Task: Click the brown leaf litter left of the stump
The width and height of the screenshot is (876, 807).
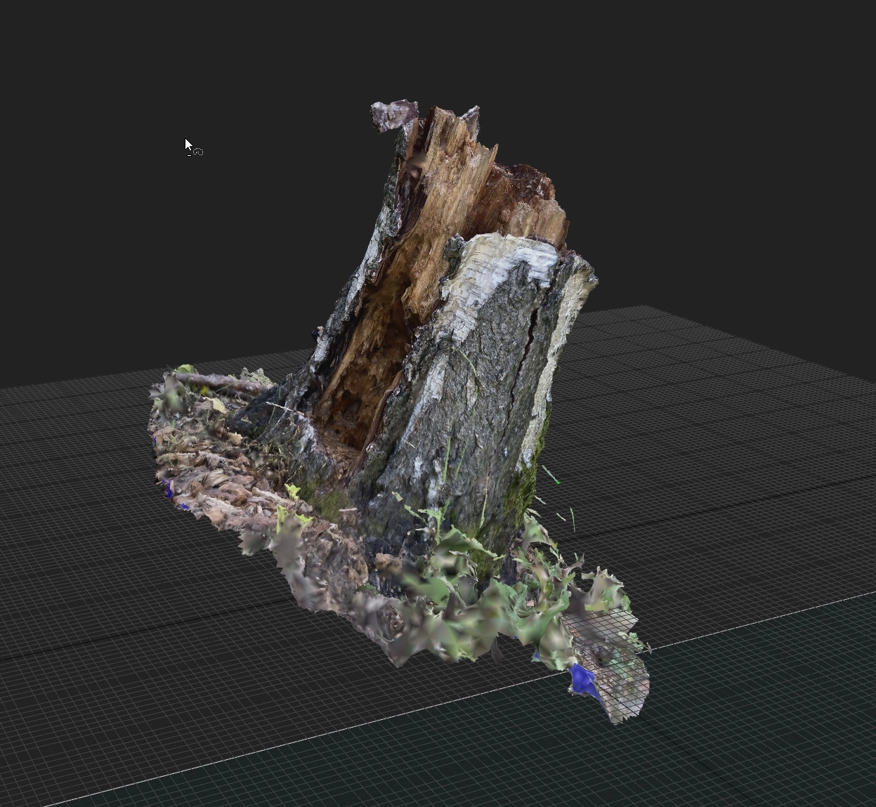Action: coord(211,478)
